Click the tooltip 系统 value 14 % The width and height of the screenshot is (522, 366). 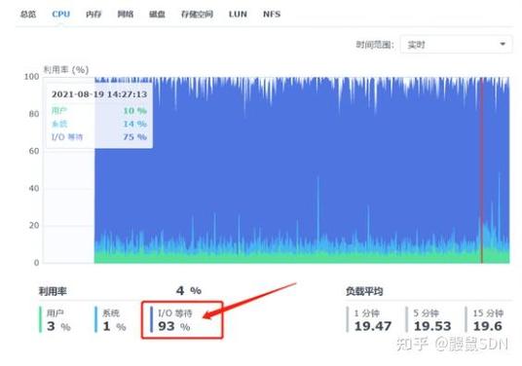click(x=134, y=124)
